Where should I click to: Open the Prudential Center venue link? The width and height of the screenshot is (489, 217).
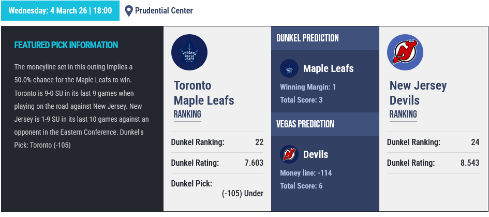click(164, 11)
